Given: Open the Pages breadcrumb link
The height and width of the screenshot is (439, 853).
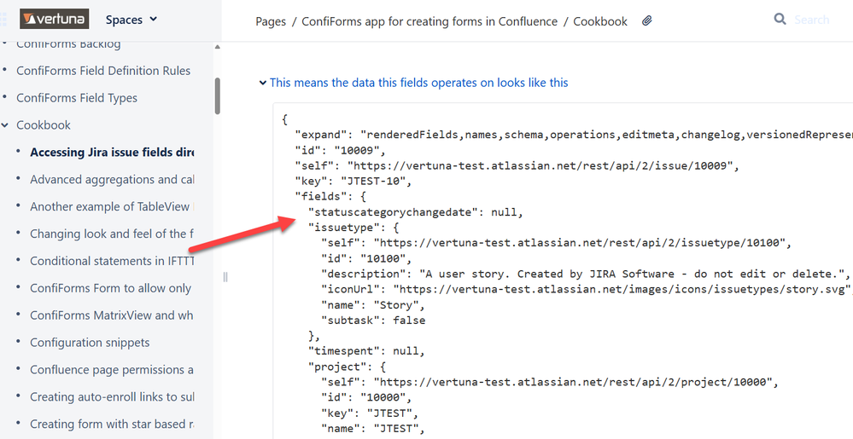Looking at the screenshot, I should coord(271,21).
